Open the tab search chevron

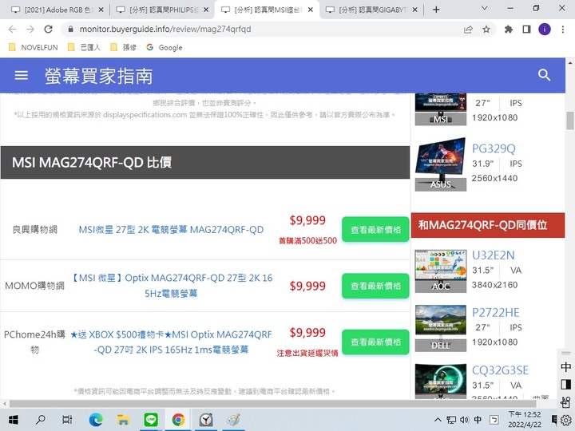pyautogui.click(x=484, y=8)
